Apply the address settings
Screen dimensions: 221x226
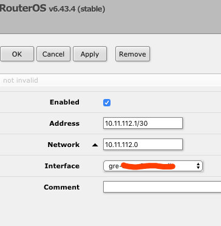point(90,54)
